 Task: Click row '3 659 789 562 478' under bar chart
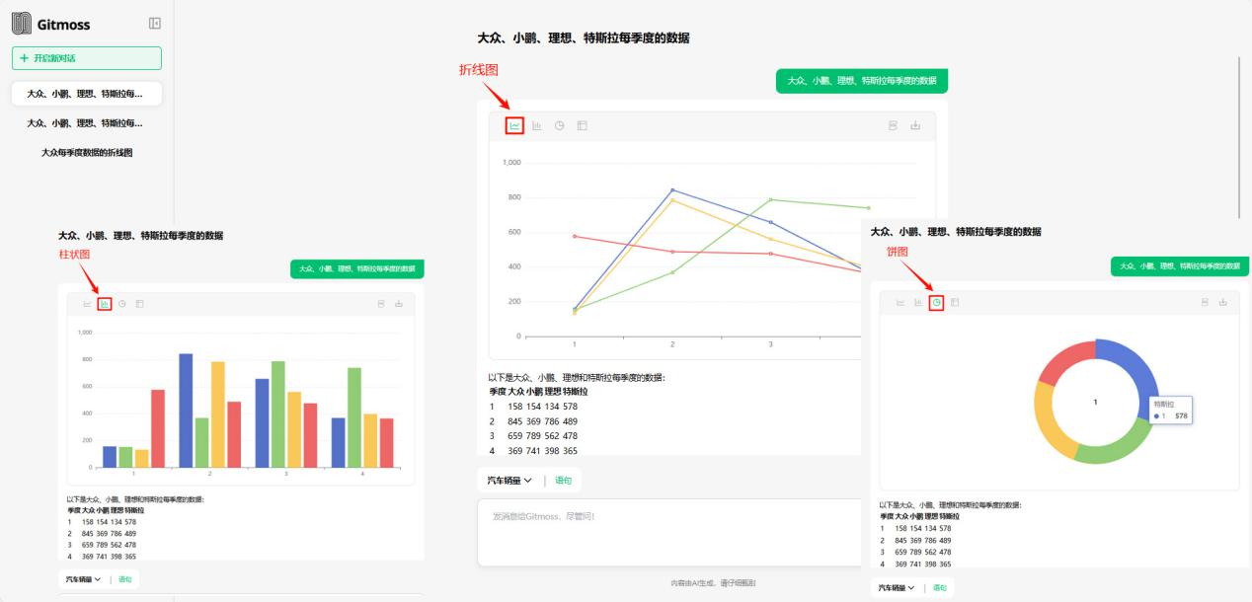point(102,544)
